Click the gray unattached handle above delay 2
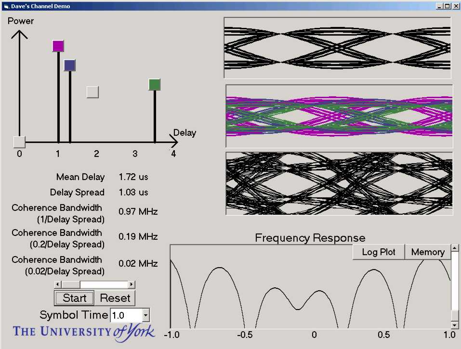Image resolution: width=461 pixels, height=349 pixels. click(x=92, y=92)
